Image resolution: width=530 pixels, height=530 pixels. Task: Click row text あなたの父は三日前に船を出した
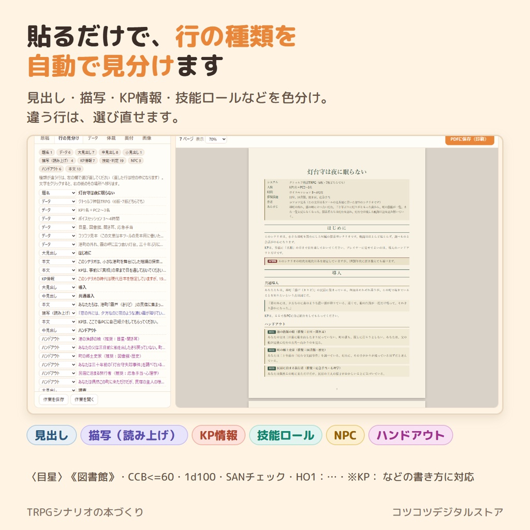click(122, 347)
